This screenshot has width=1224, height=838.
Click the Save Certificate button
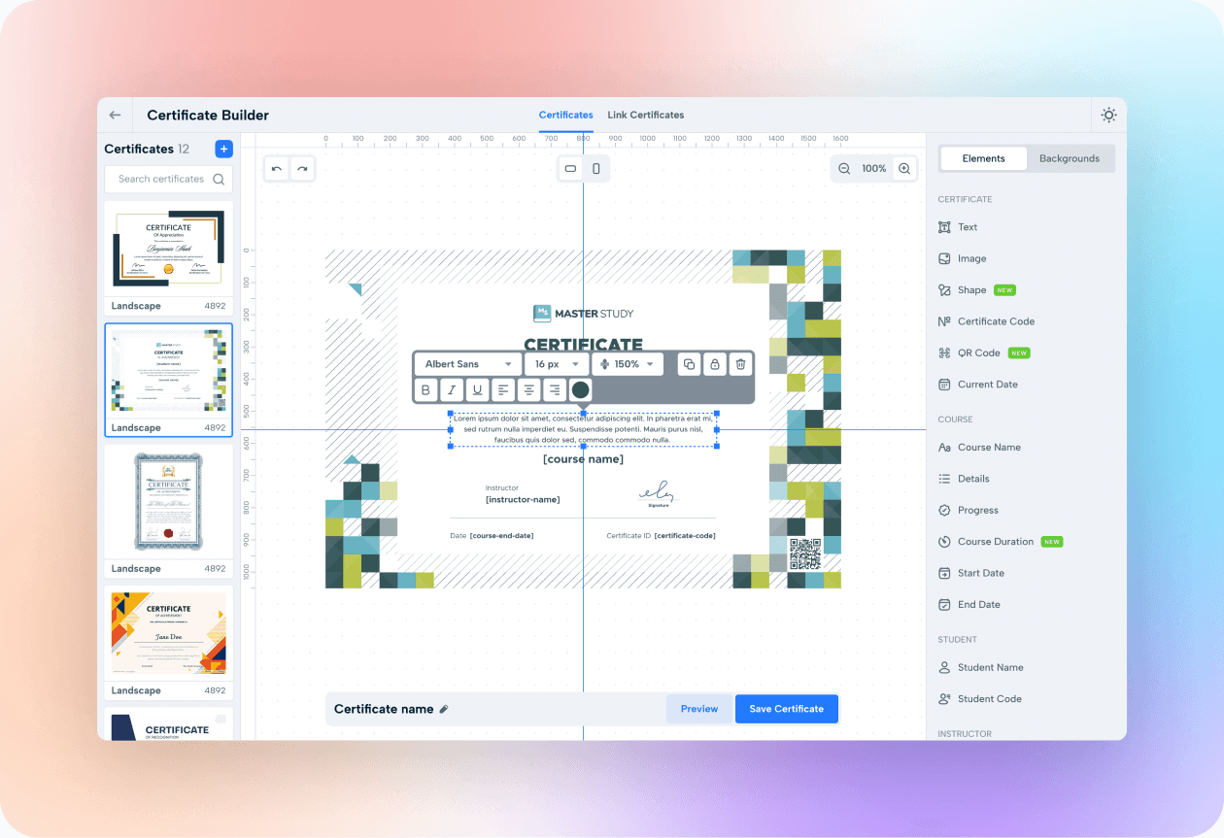[x=786, y=709]
